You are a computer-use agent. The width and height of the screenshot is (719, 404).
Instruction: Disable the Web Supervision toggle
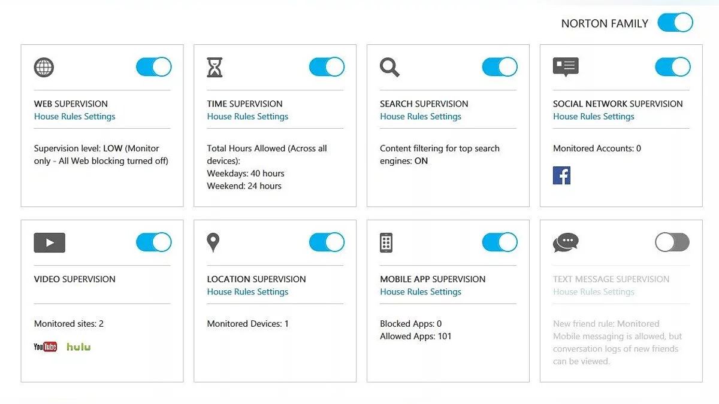point(154,67)
